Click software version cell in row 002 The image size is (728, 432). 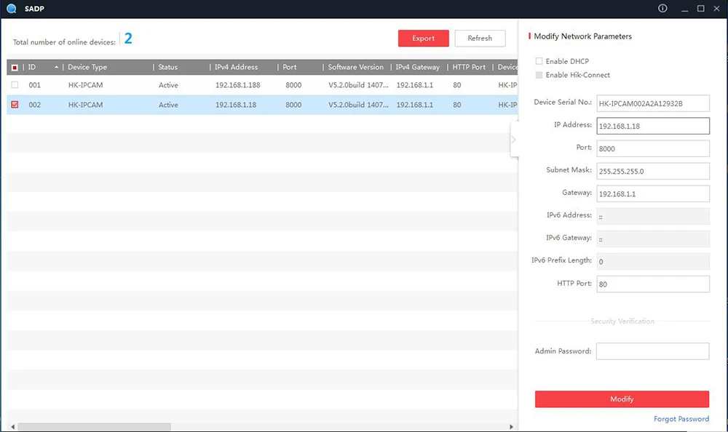coord(358,105)
